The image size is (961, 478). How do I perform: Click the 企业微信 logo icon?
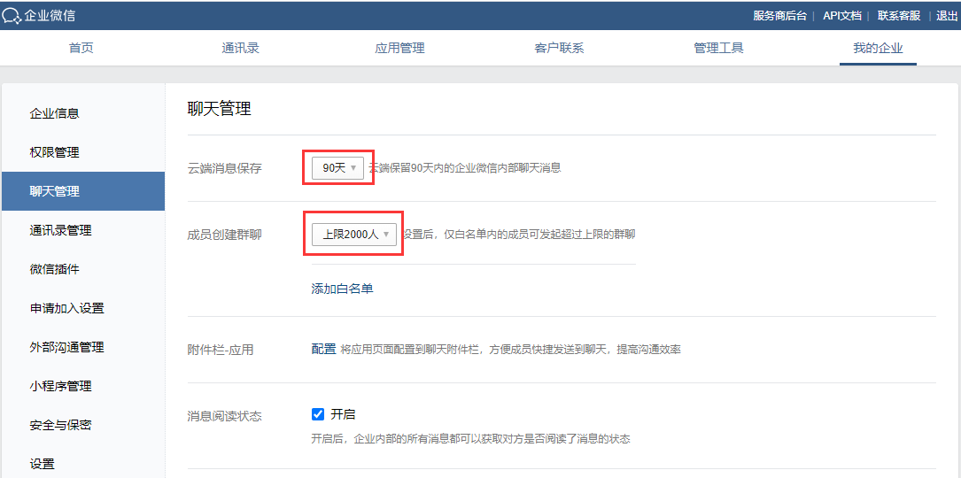[12, 16]
